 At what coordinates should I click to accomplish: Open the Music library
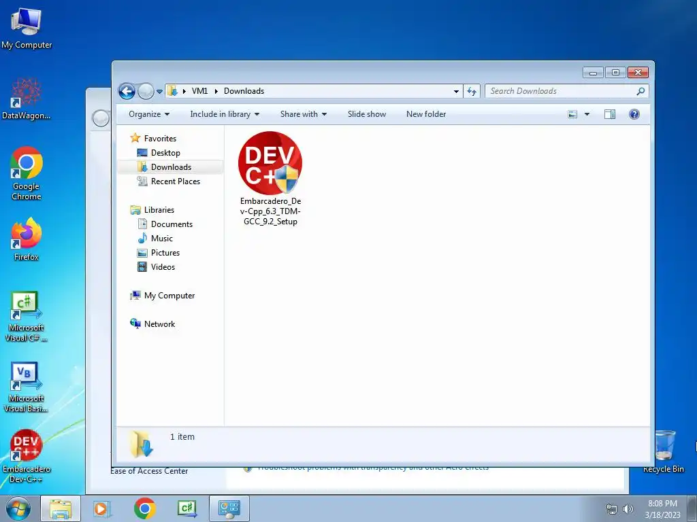pos(155,239)
